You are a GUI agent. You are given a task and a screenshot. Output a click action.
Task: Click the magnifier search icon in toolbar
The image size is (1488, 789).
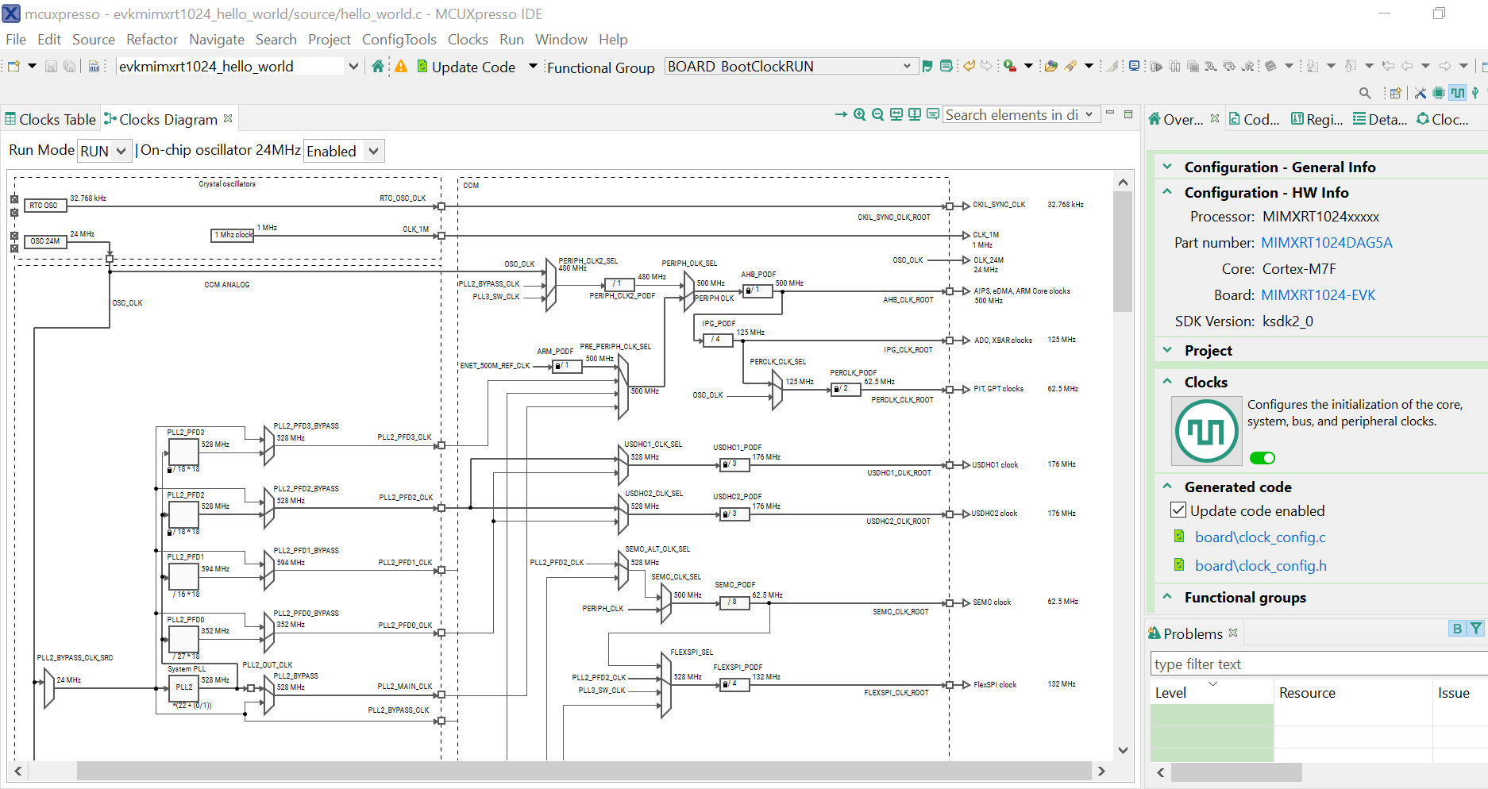pos(1365,93)
